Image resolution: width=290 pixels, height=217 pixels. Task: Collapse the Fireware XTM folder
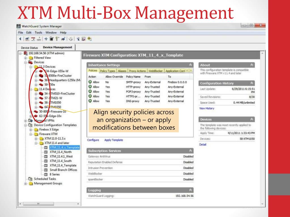(31, 134)
